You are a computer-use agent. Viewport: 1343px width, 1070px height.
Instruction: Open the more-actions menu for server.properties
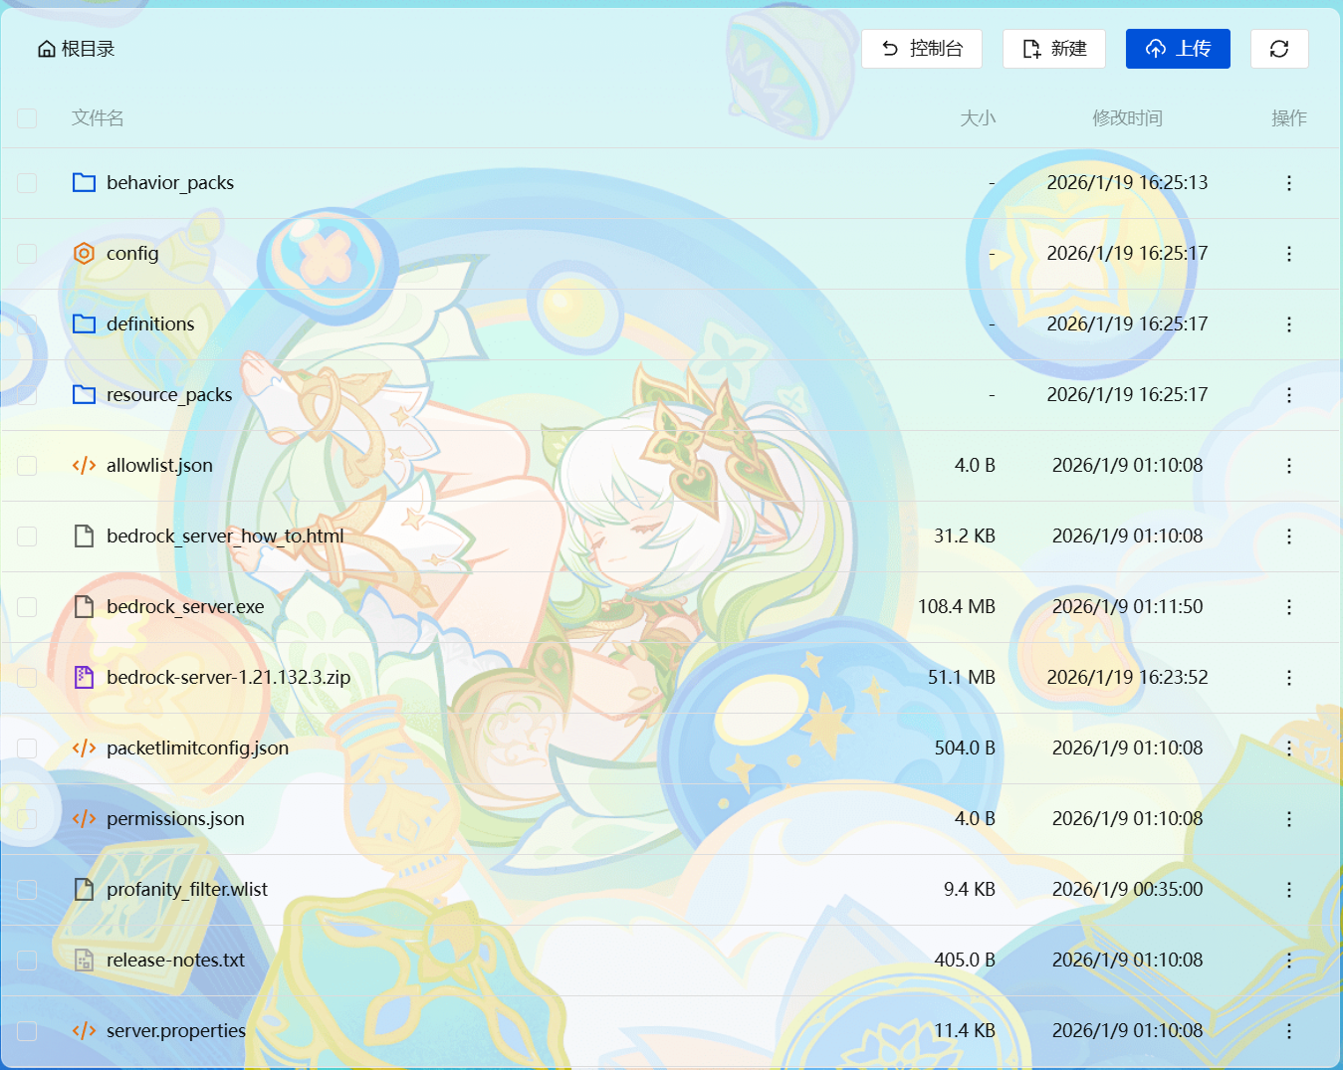(x=1288, y=1031)
